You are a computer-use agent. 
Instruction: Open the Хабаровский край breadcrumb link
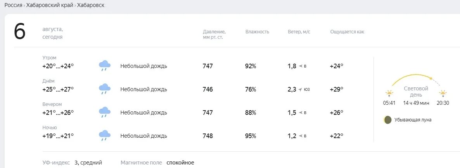[x=50, y=5]
